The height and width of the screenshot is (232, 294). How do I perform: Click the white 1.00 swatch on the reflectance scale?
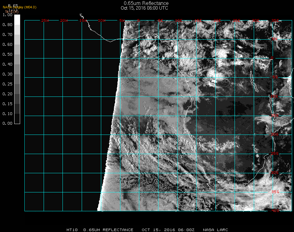(17, 20)
